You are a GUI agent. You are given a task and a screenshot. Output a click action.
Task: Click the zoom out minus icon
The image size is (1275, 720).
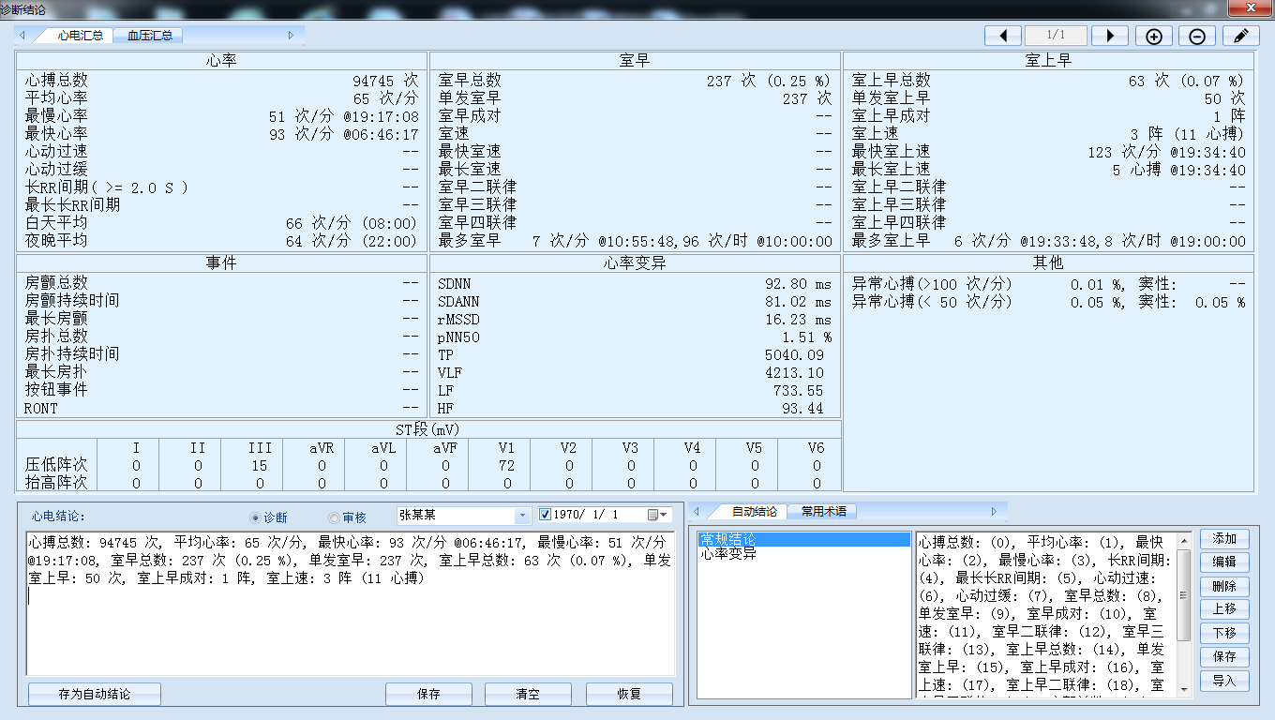tap(1197, 36)
